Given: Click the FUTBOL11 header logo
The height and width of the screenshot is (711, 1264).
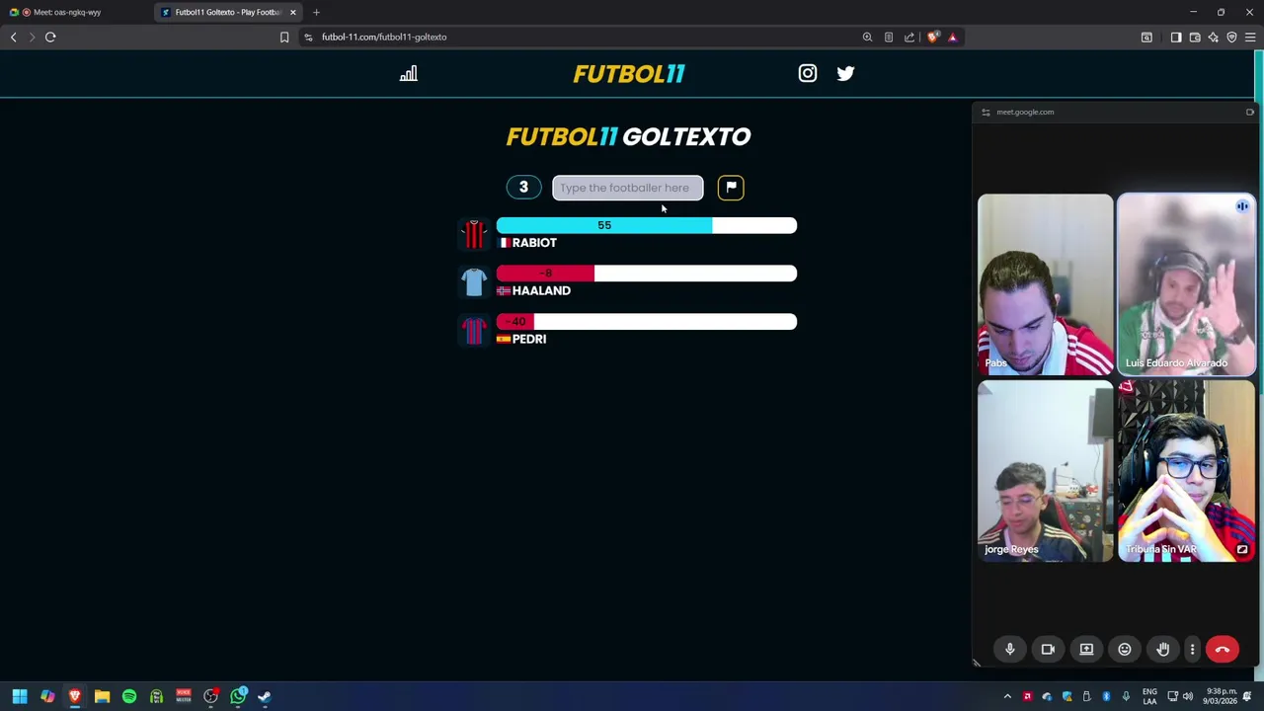Looking at the screenshot, I should click(x=629, y=74).
